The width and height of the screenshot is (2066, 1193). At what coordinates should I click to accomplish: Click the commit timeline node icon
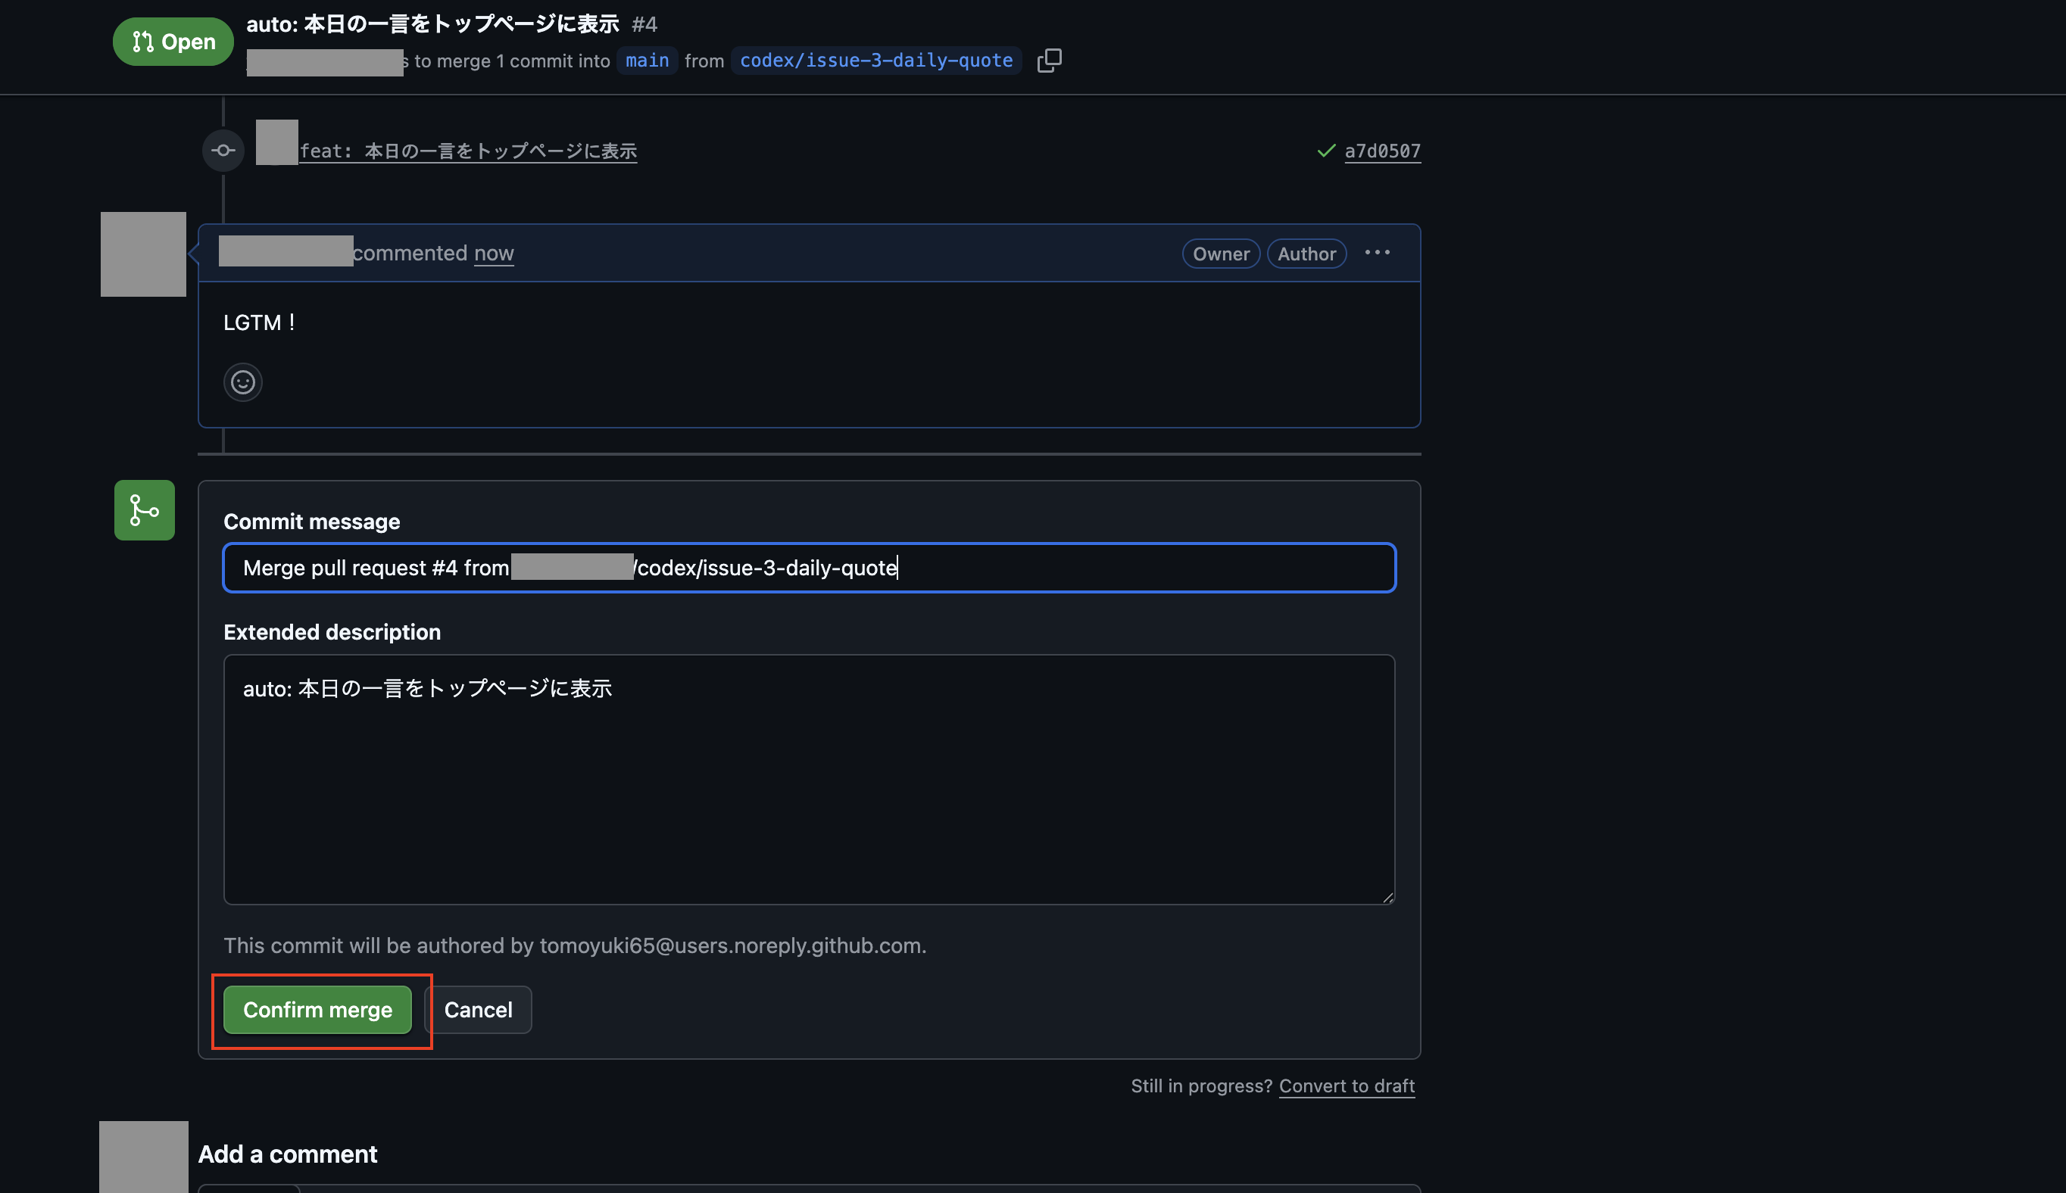point(223,151)
